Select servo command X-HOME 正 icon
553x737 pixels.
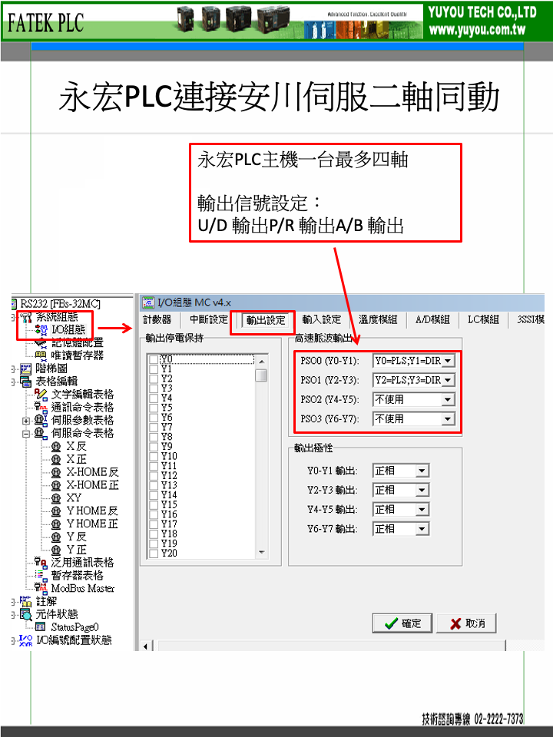[x=56, y=484]
